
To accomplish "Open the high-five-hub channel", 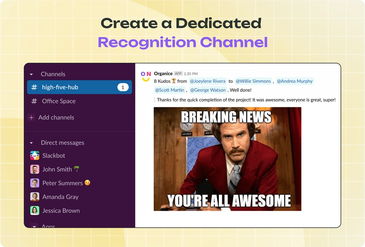I will (79, 87).
